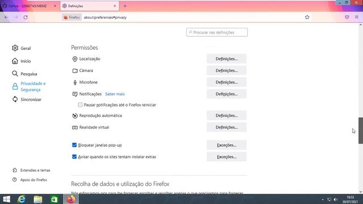Click the Firefox taskbar icon
The width and height of the screenshot is (363, 204).
click(x=71, y=199)
